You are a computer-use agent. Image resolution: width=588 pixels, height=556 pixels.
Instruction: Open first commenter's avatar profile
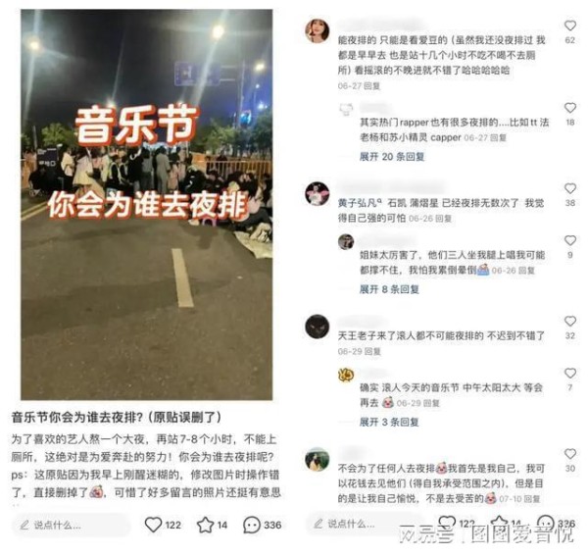pos(318,31)
